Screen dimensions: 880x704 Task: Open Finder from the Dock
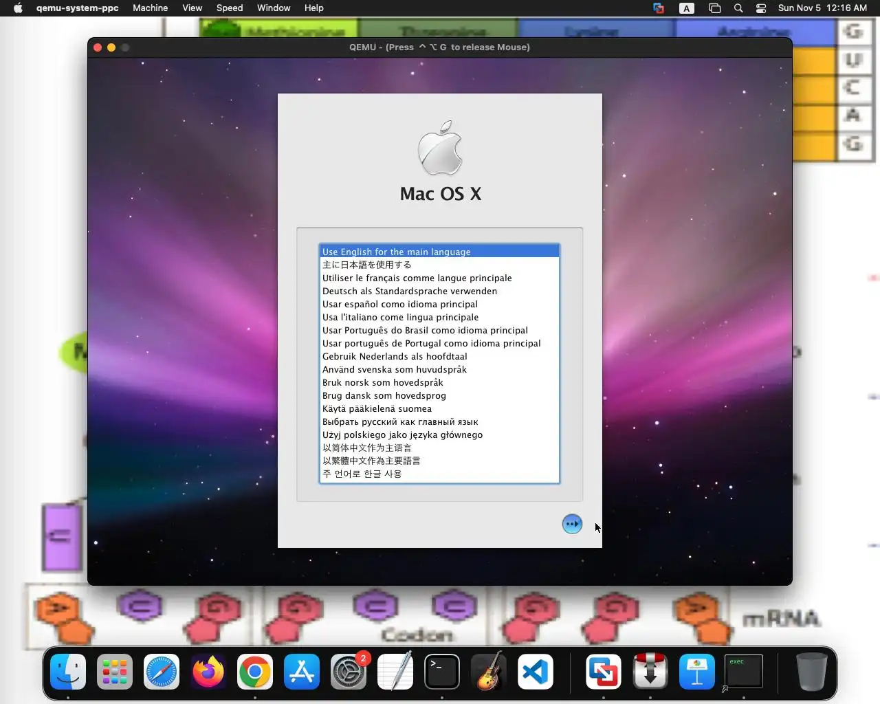[68, 671]
